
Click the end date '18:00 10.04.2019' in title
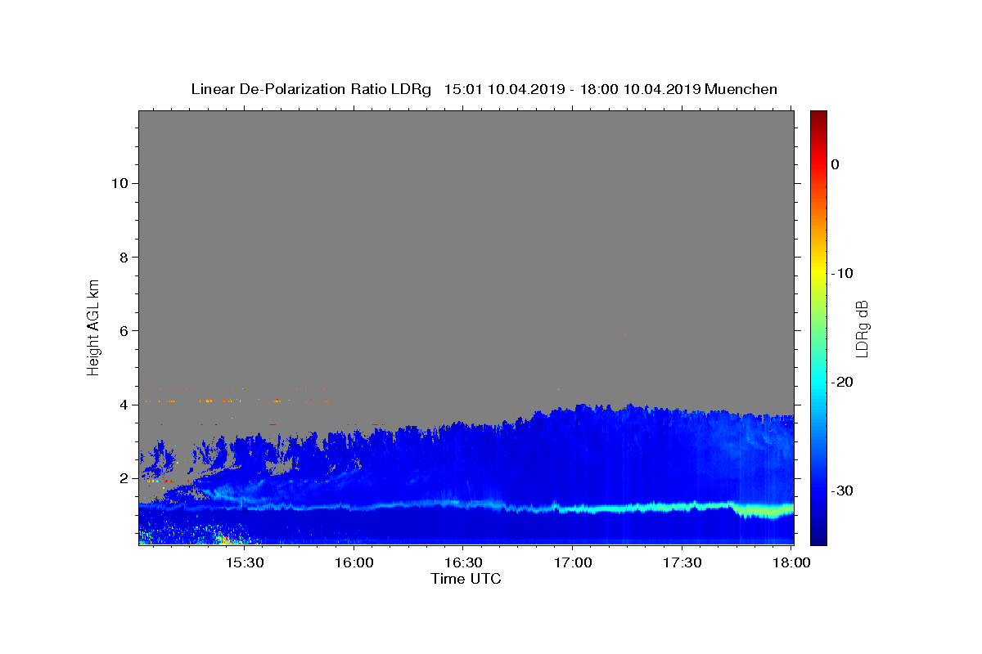(x=639, y=89)
